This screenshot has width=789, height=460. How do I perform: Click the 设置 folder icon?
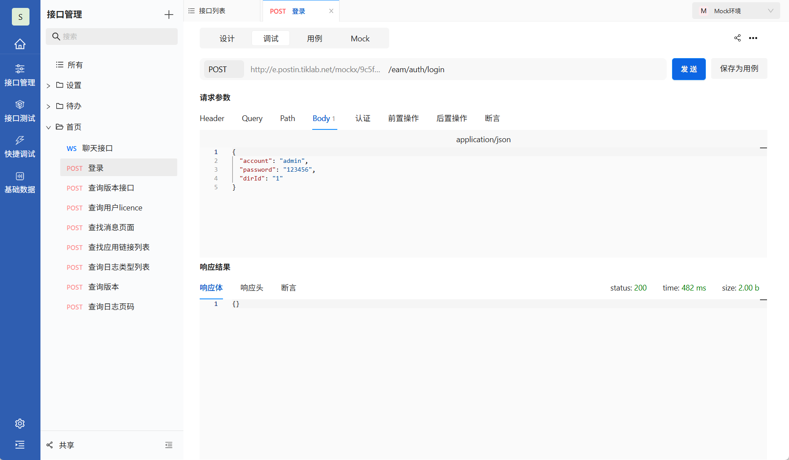point(60,85)
